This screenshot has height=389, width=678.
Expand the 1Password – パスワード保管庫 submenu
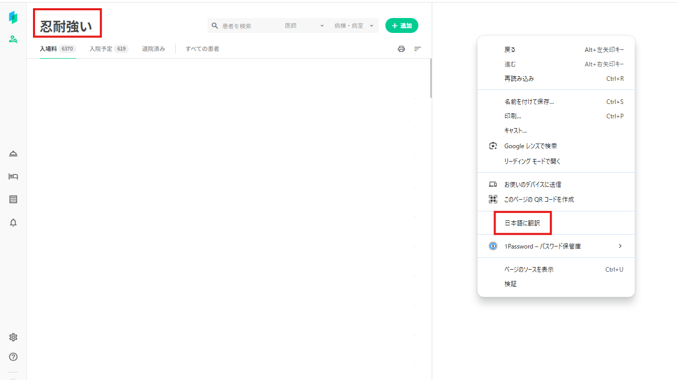[x=556, y=246]
